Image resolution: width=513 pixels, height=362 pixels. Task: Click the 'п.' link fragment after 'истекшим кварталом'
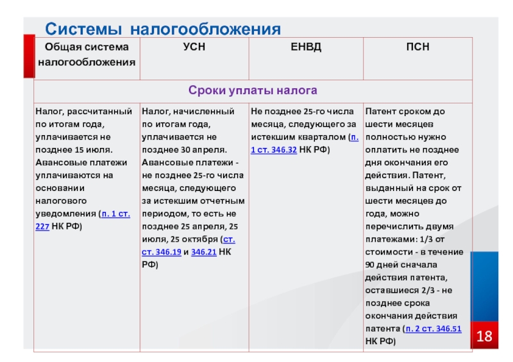pyautogui.click(x=355, y=137)
